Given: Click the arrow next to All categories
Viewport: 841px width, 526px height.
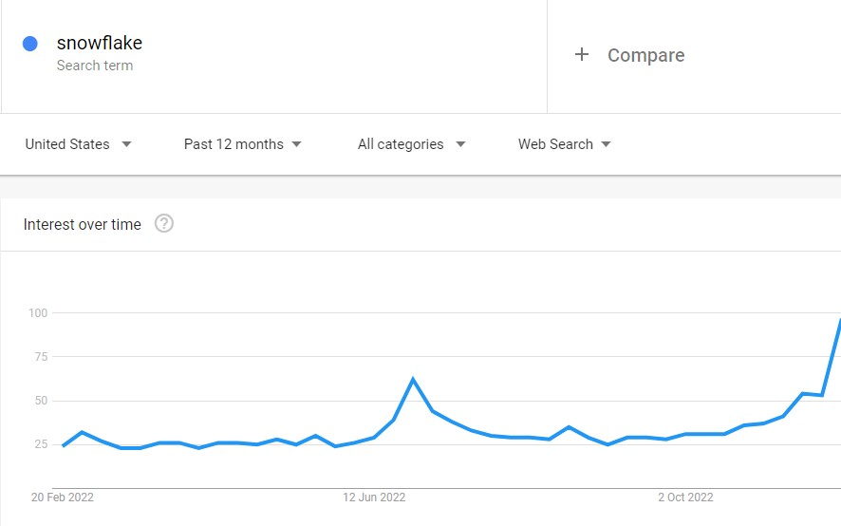Looking at the screenshot, I should pyautogui.click(x=460, y=144).
